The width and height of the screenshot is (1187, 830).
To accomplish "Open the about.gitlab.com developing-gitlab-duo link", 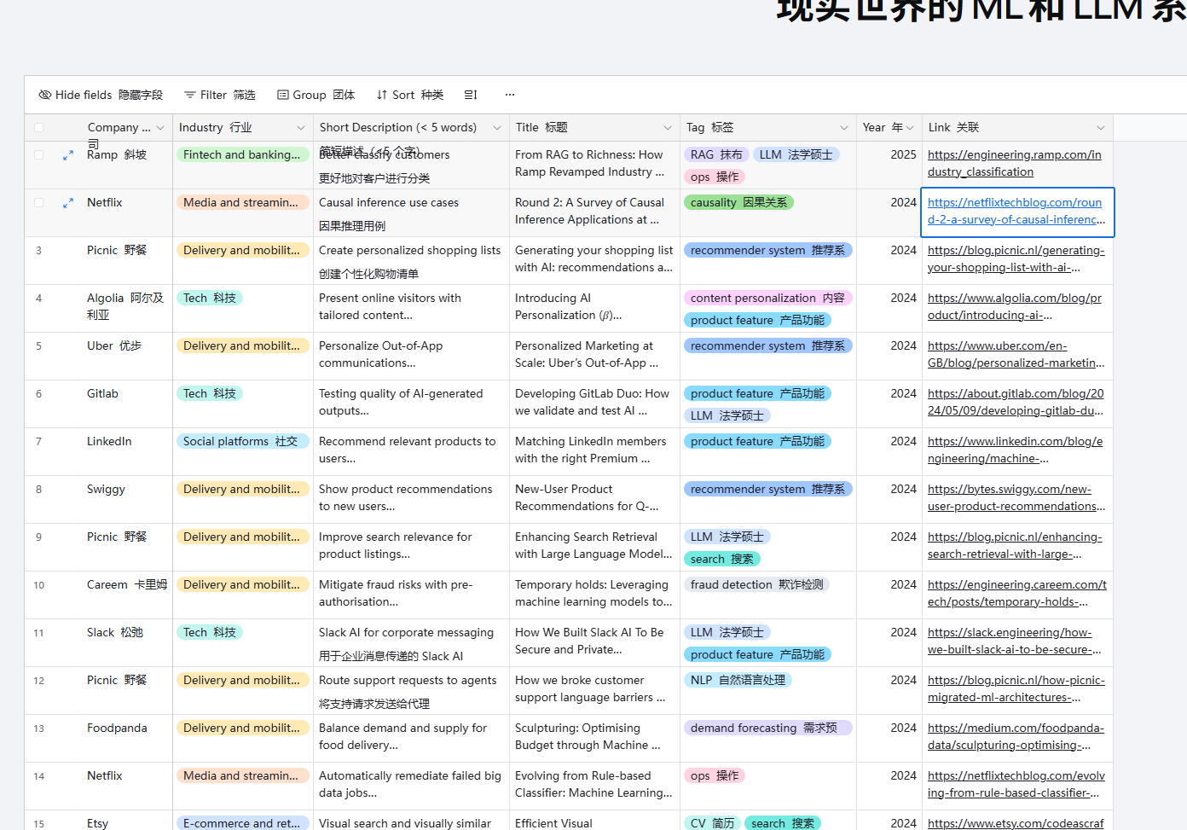I will [1016, 402].
